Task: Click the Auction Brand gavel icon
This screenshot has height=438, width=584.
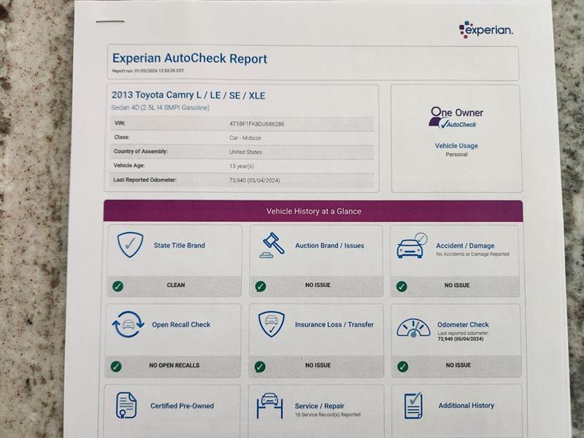Action: click(x=272, y=246)
